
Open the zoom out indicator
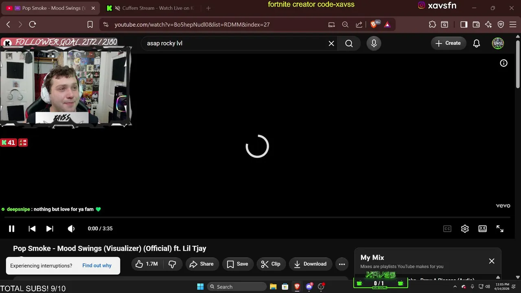point(345,24)
